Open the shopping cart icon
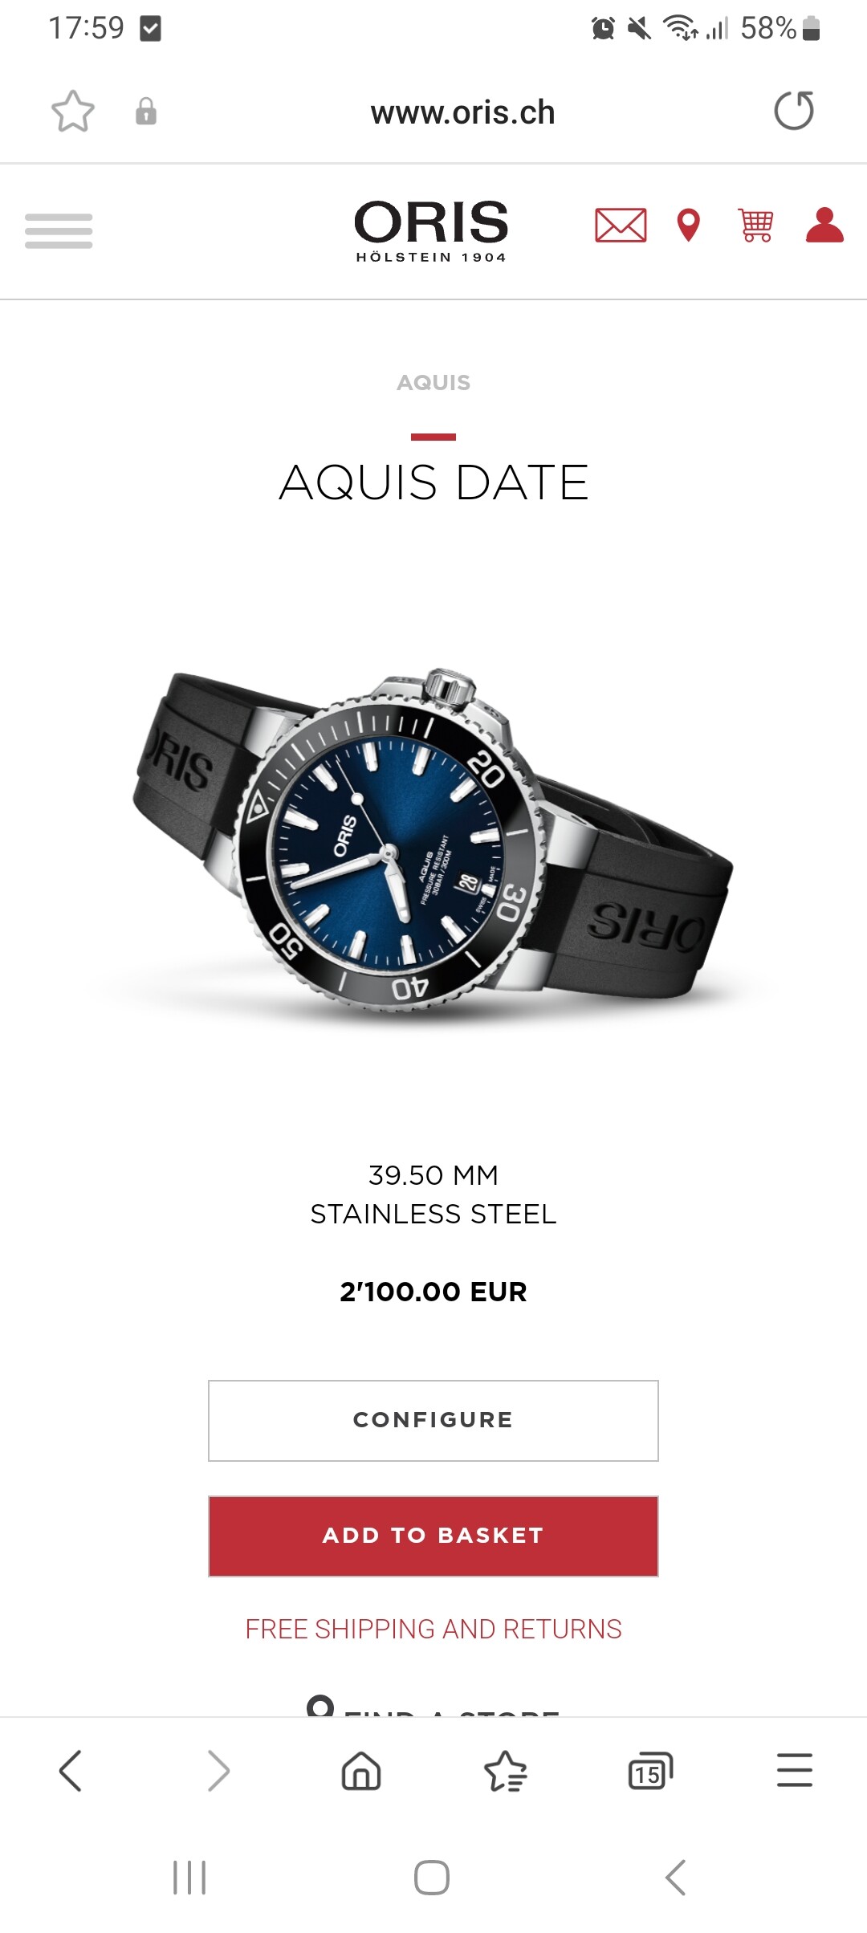867x1933 pixels. click(x=755, y=225)
